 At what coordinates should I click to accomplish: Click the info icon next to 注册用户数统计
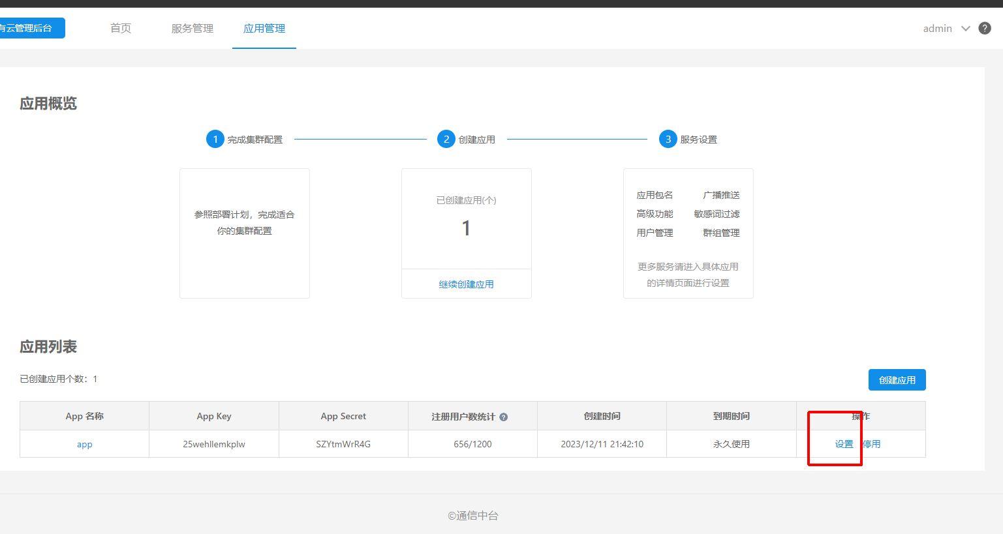click(504, 417)
